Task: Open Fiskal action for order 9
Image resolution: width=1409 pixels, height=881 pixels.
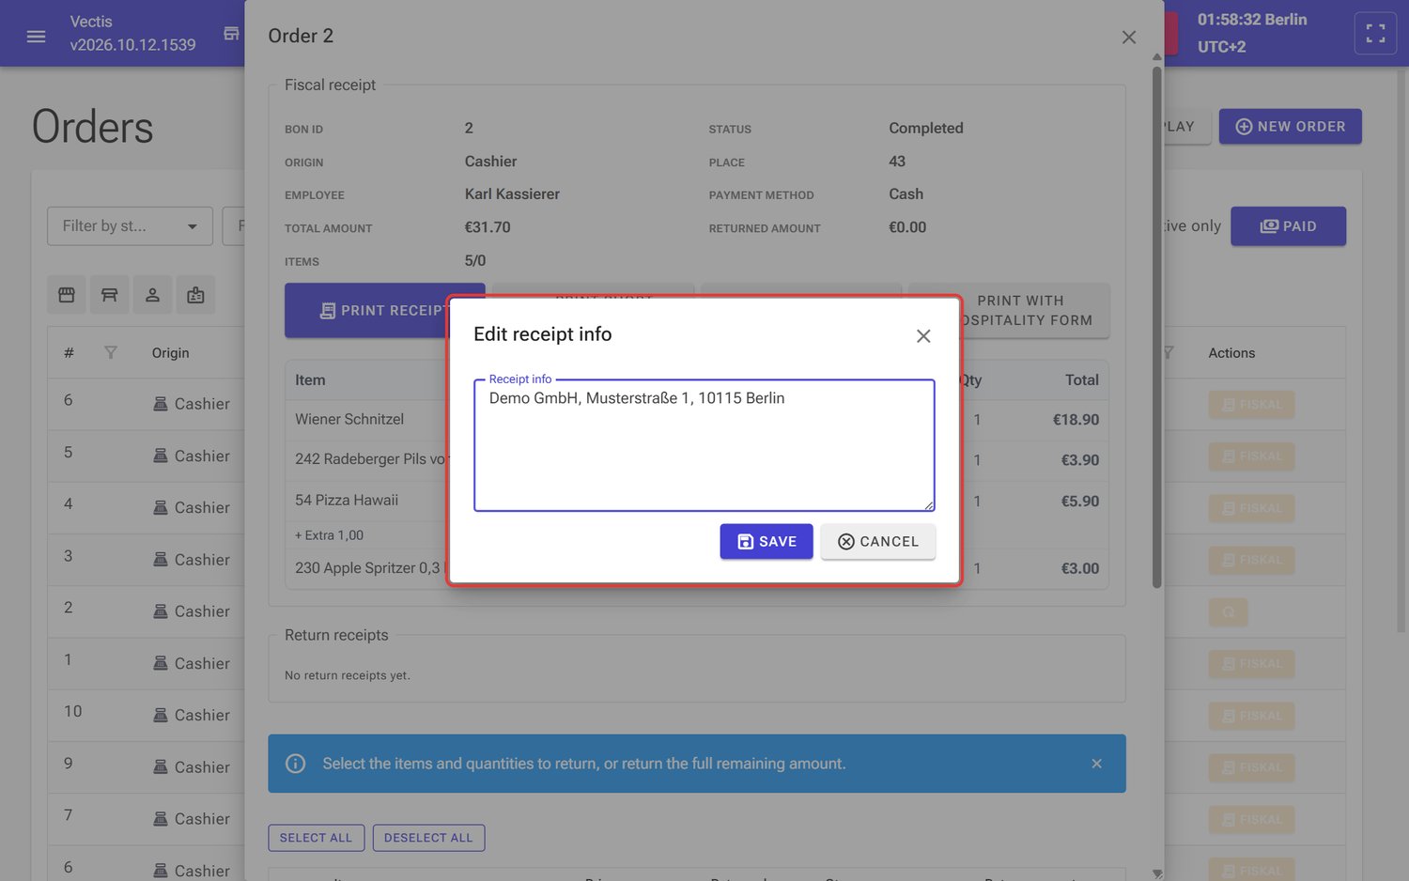Action: [x=1251, y=767]
